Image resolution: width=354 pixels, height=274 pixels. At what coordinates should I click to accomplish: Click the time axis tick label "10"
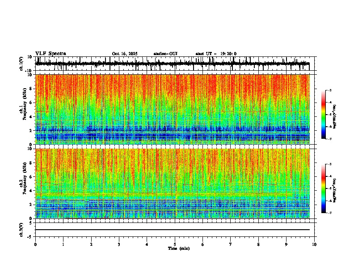pos(314,244)
